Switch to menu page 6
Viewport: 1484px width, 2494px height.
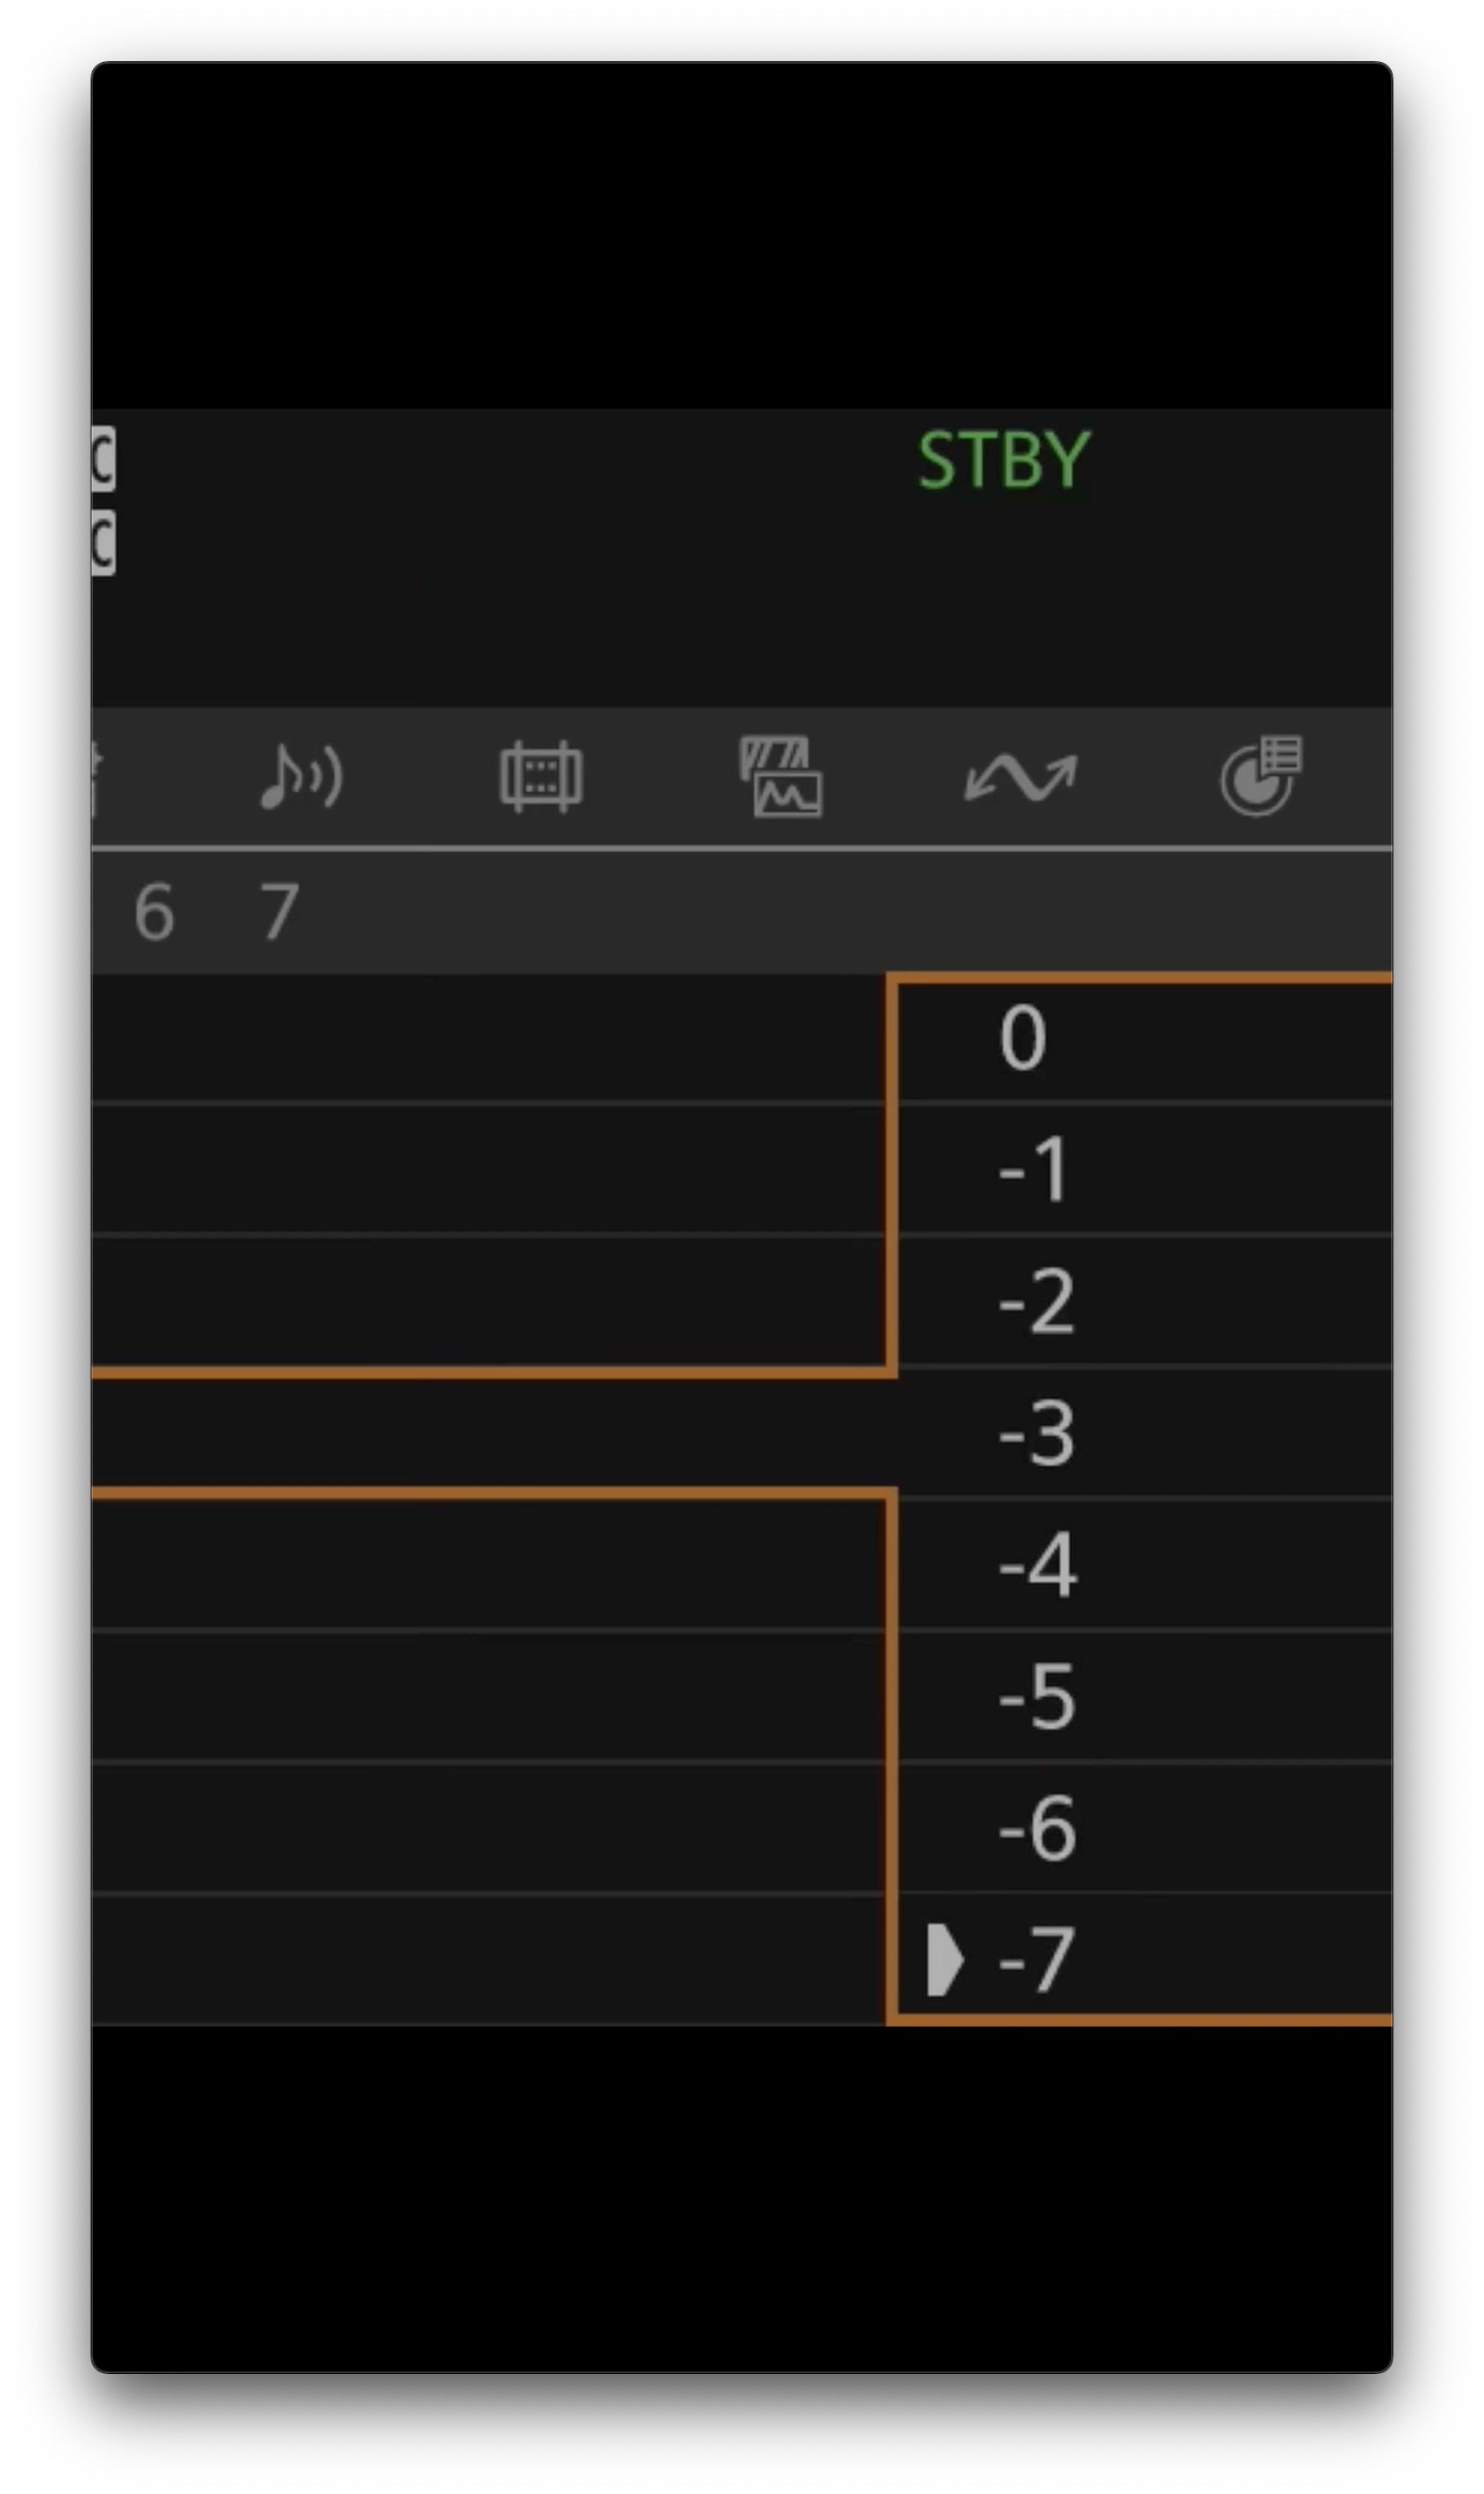click(x=154, y=912)
